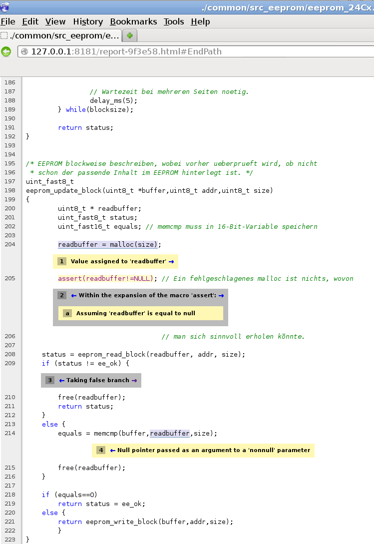
Task: Click highlighted 'readbuffer = malloc(size)' code
Action: pos(107,245)
